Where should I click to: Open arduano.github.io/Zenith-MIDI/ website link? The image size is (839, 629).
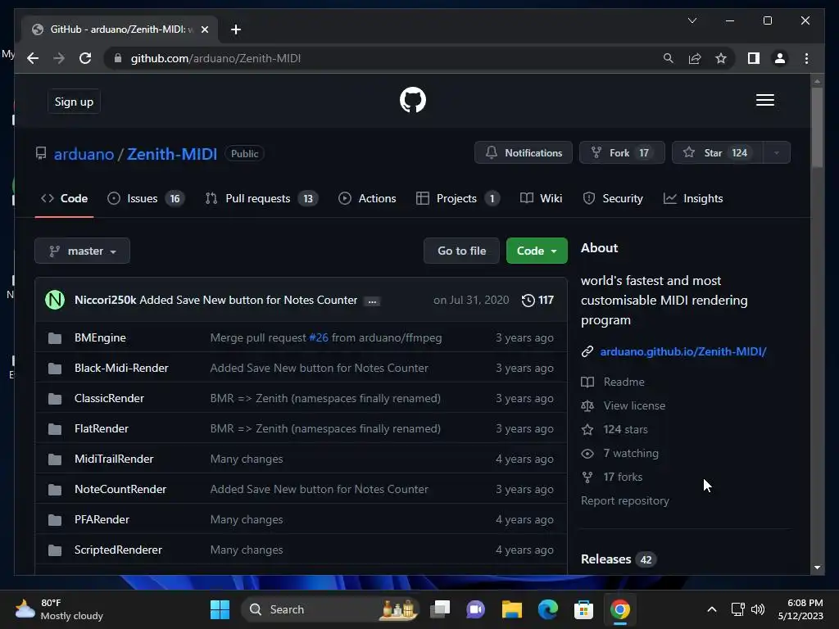coord(683,351)
